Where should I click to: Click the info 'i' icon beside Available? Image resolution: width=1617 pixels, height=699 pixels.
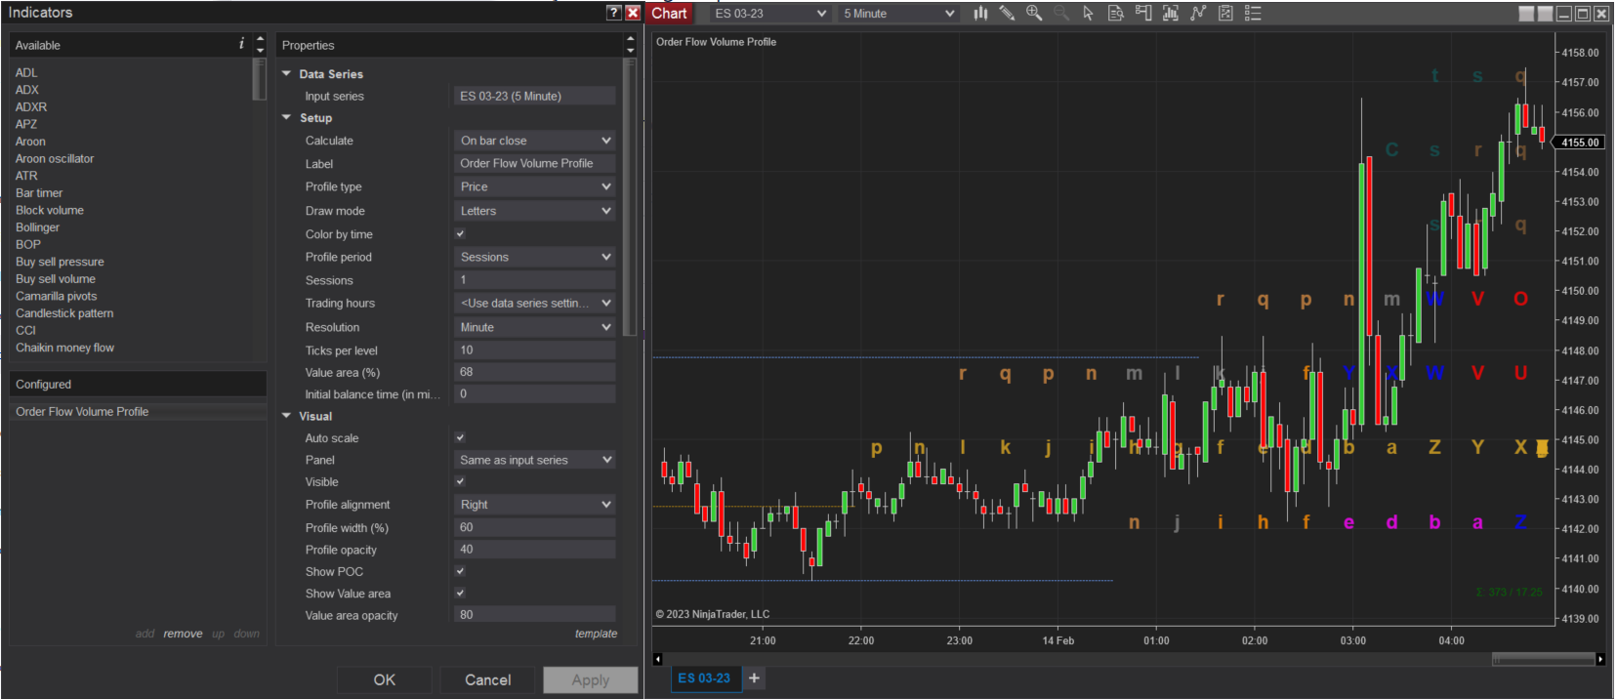[x=241, y=44]
